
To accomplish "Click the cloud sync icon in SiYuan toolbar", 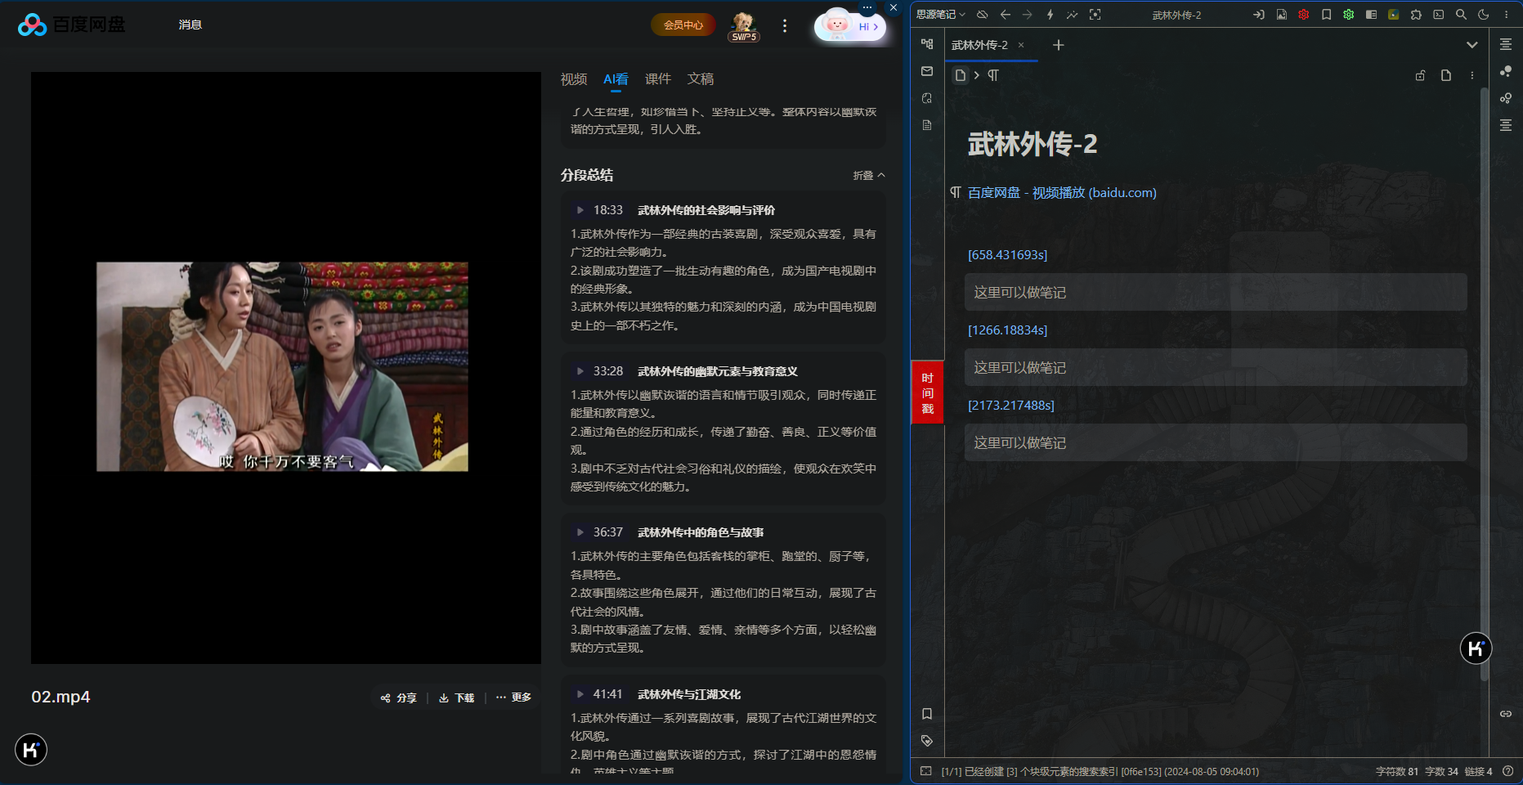I will (x=983, y=15).
